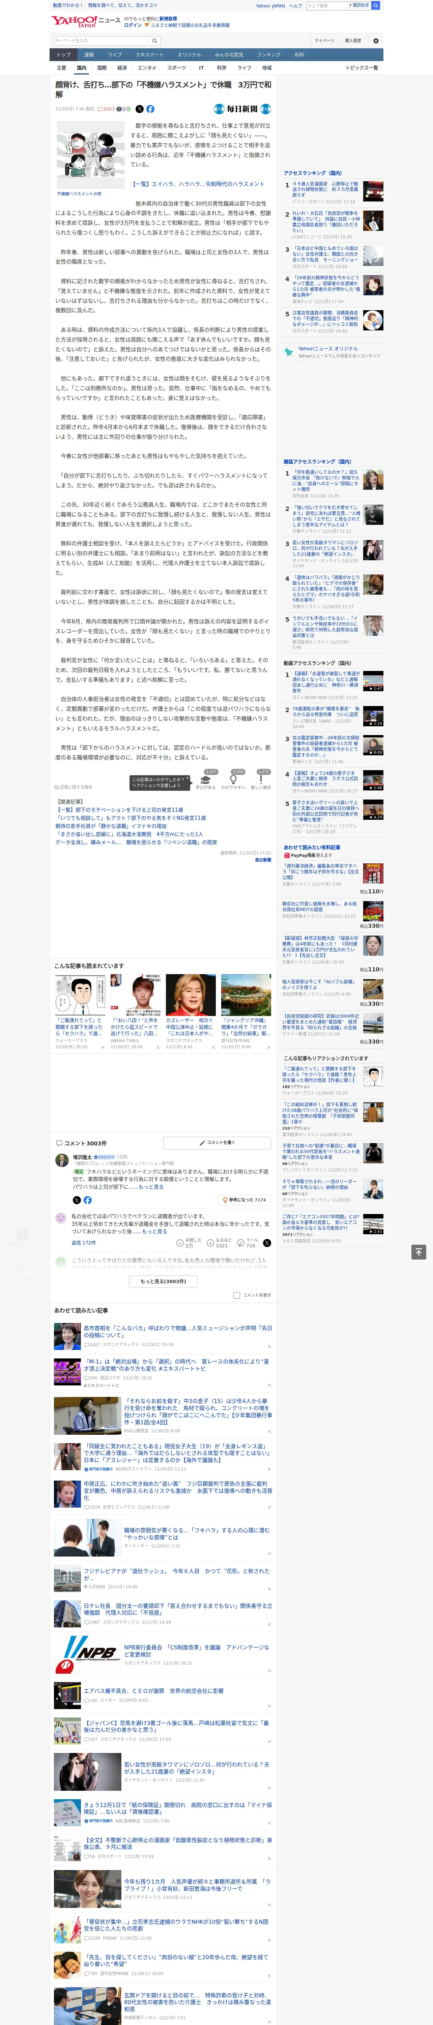Image resolution: width=433 pixels, height=2025 pixels.
Task: Open the スポーツ category
Action: [177, 67]
